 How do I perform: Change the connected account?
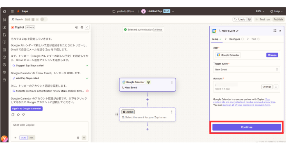(x=267, y=87)
